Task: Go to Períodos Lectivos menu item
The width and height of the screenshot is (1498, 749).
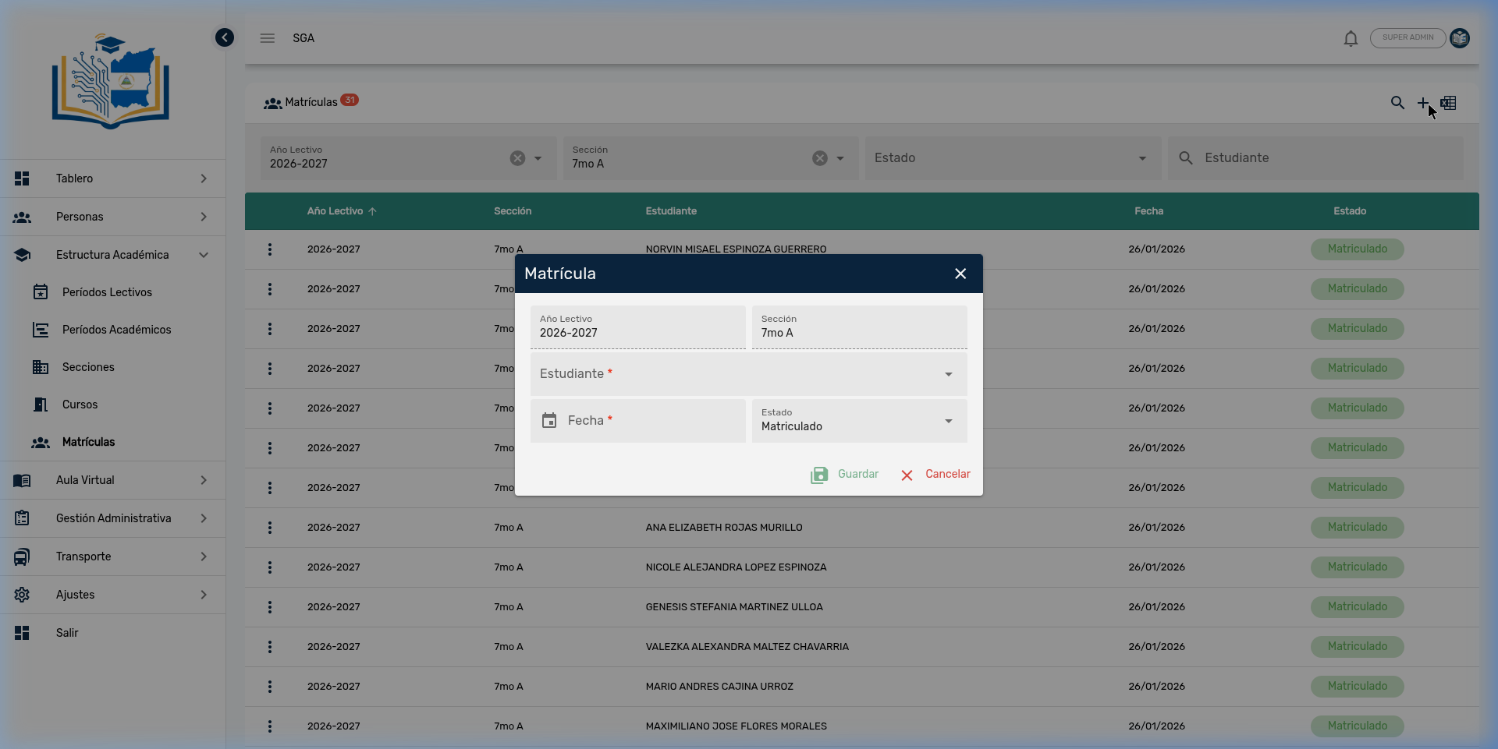Action: 107,292
